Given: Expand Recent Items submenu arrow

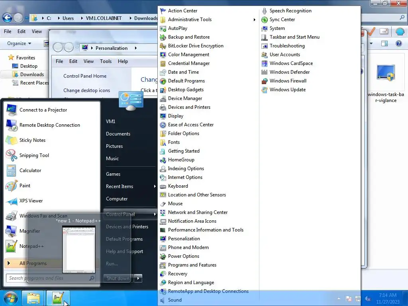Looking at the screenshot, I should click(x=155, y=186).
